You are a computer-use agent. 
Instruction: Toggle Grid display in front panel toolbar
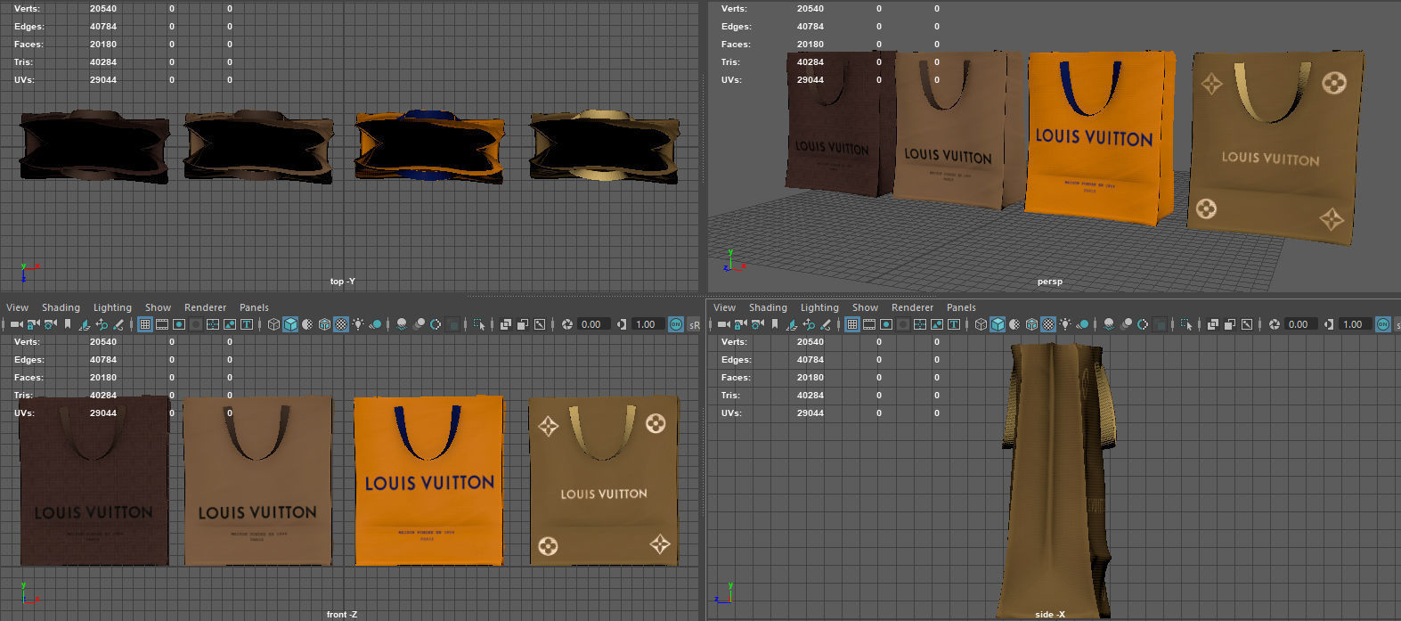point(144,324)
